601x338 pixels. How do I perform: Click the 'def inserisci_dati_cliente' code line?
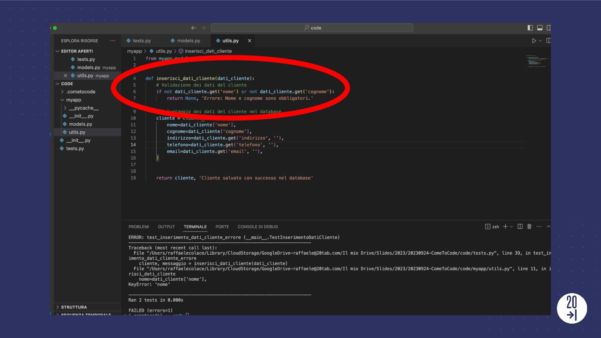coord(200,78)
